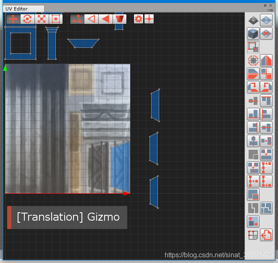Click the selection rectangle with red corners icon
The width and height of the screenshot is (278, 263).
point(253,47)
